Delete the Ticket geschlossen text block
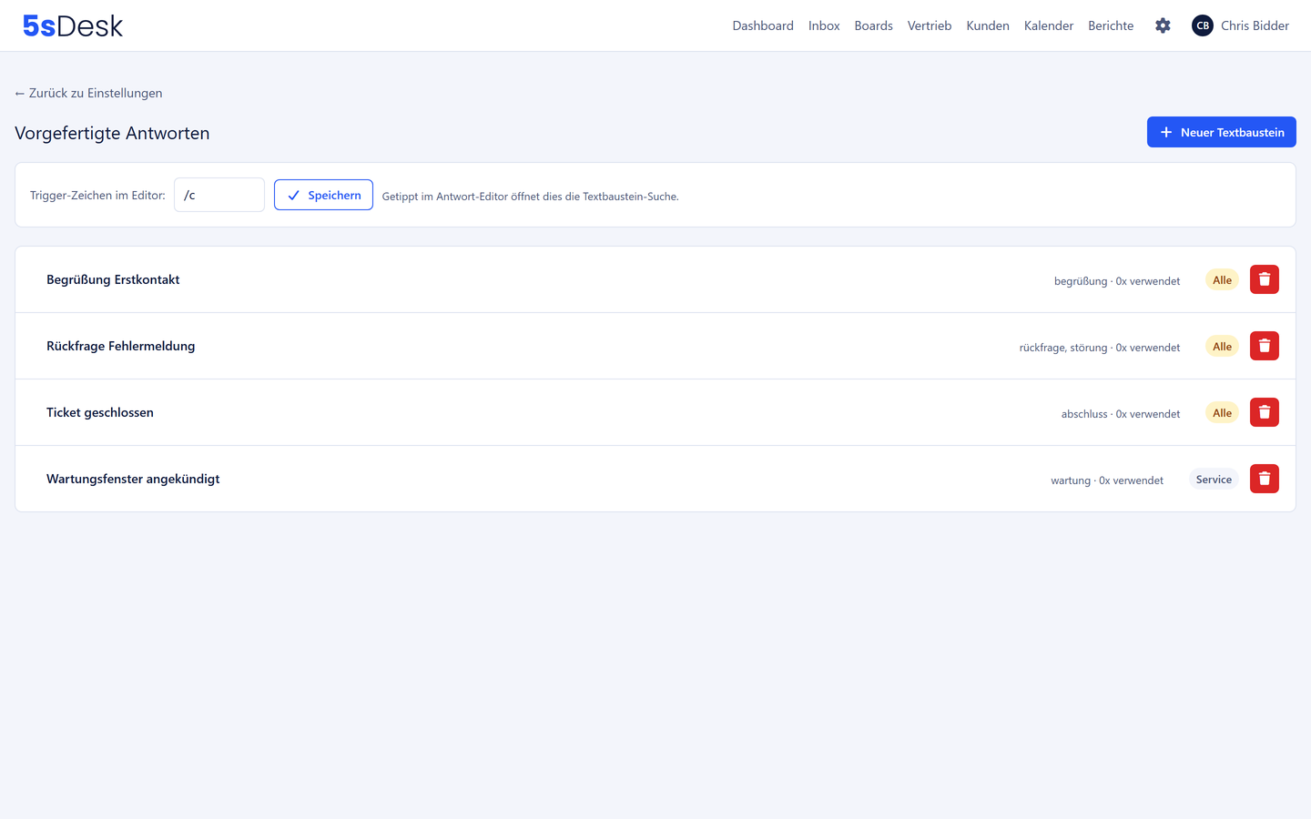The height and width of the screenshot is (819, 1311). tap(1265, 412)
